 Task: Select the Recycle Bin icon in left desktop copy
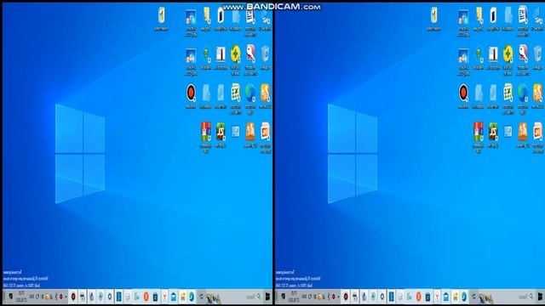(x=265, y=54)
